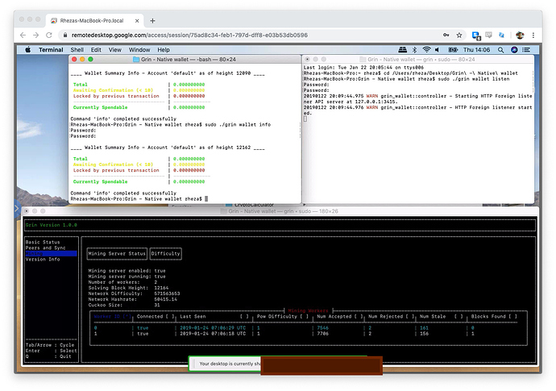
Task: Open Chrome profile avatar
Action: tap(520, 35)
